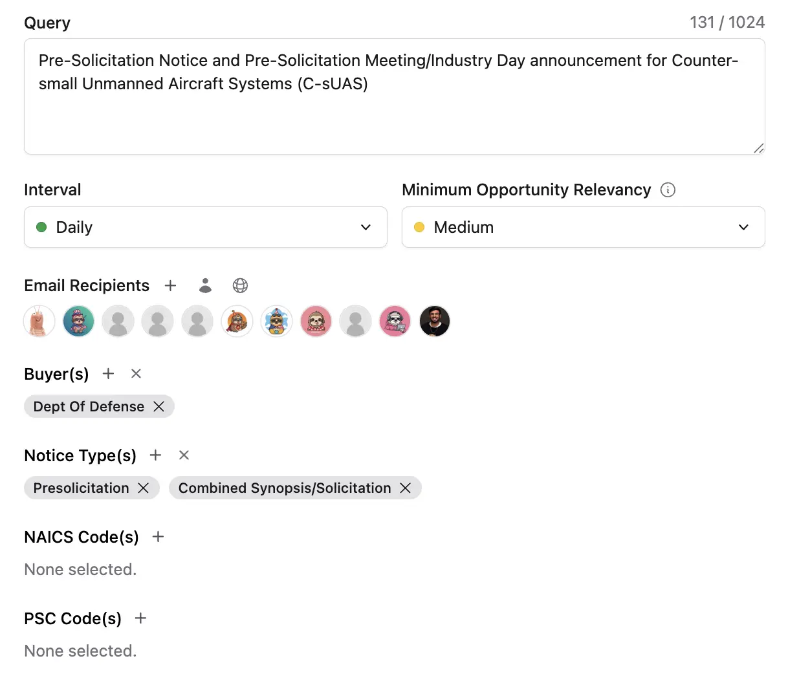
Task: Clear all selected notice types
Action: 183,455
